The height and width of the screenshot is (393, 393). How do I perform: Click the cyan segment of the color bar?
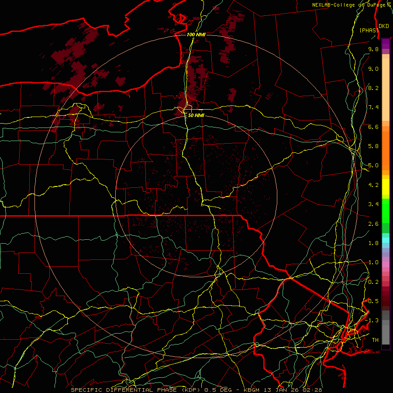click(386, 240)
